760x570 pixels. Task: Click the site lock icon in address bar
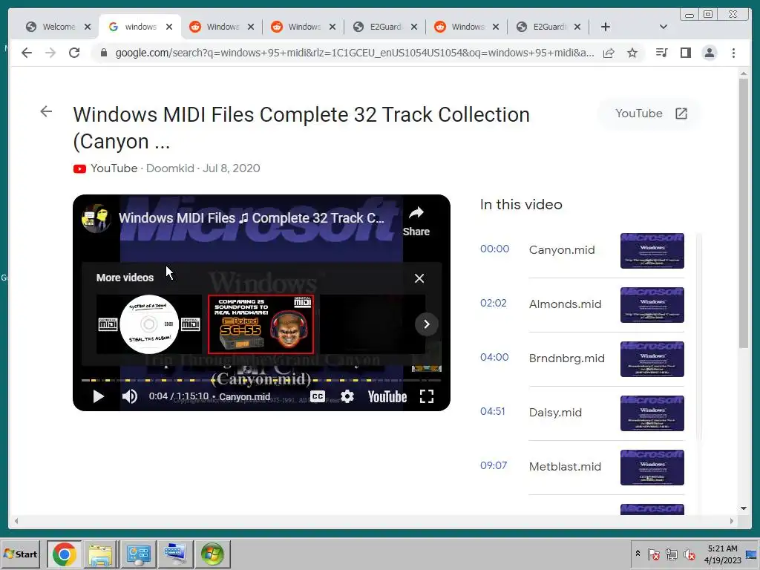click(104, 53)
